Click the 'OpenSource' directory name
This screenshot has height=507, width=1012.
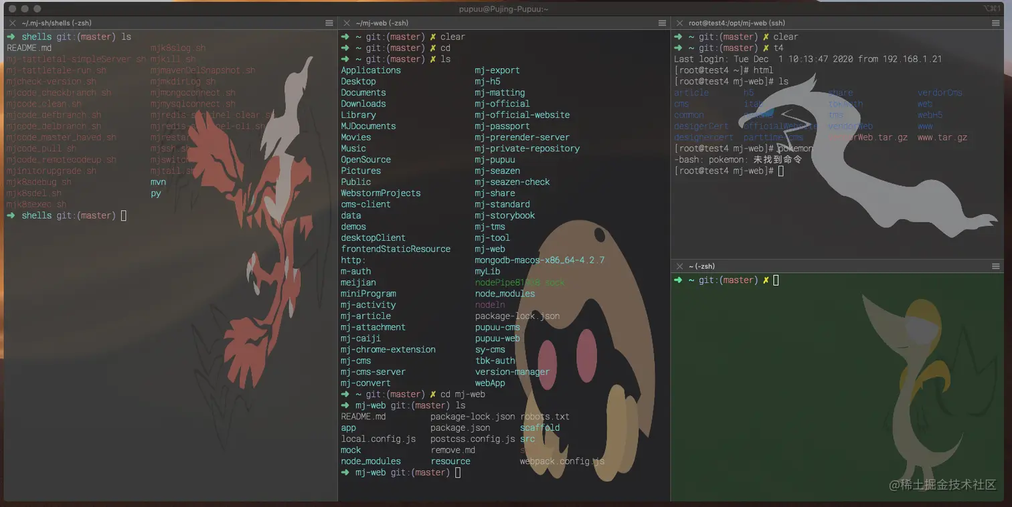(365, 160)
